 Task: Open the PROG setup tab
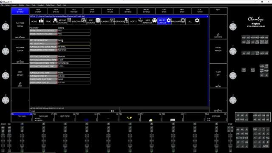point(51,21)
